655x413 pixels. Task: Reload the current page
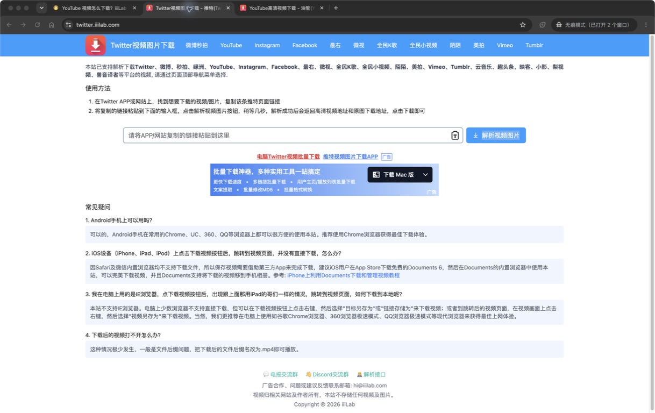click(x=37, y=25)
